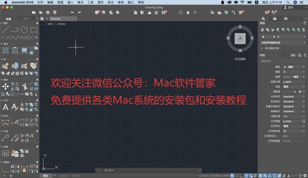Choose the Multiline Text tool
This screenshot has width=308, height=178.
6,107
